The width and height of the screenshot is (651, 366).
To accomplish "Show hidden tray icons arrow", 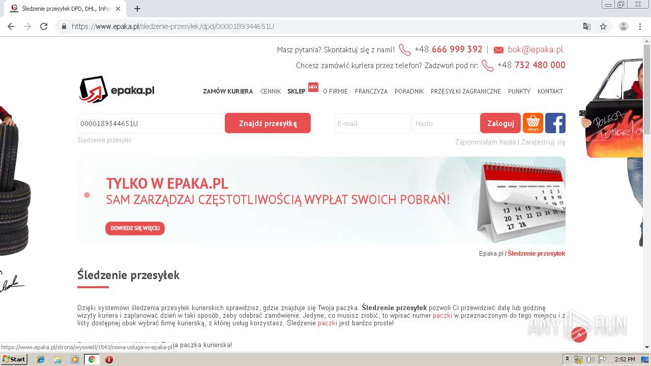I will click(x=567, y=359).
